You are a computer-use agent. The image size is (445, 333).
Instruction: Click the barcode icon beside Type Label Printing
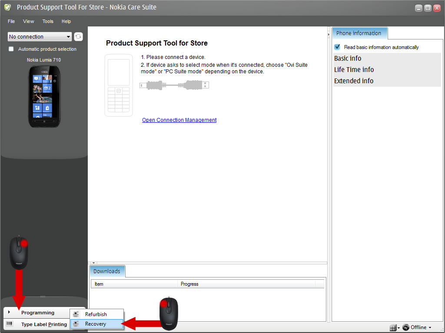(10, 323)
